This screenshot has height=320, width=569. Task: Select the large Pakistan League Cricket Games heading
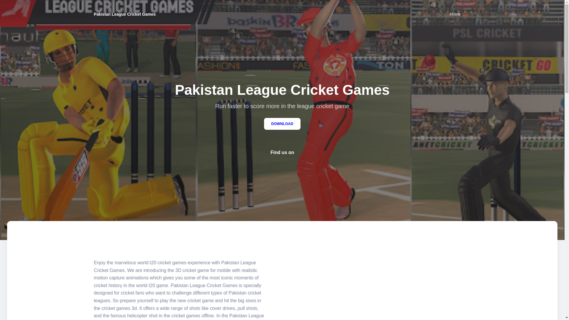(282, 90)
